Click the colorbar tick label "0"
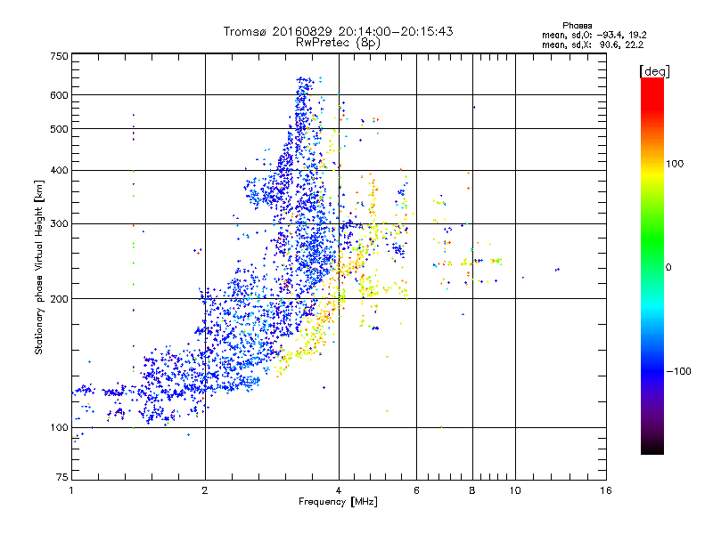 pyautogui.click(x=668, y=268)
